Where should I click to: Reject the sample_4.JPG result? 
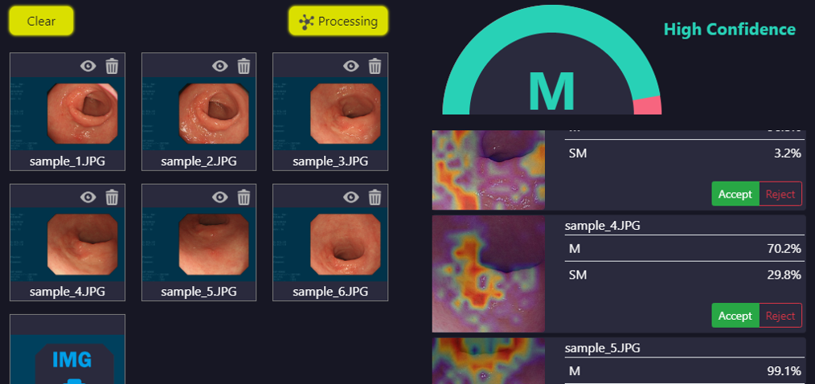(x=780, y=316)
